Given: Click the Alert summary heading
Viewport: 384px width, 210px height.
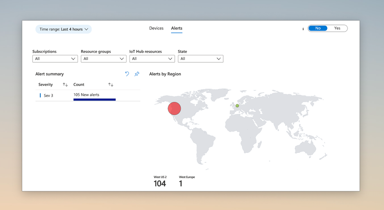Looking at the screenshot, I should [50, 74].
